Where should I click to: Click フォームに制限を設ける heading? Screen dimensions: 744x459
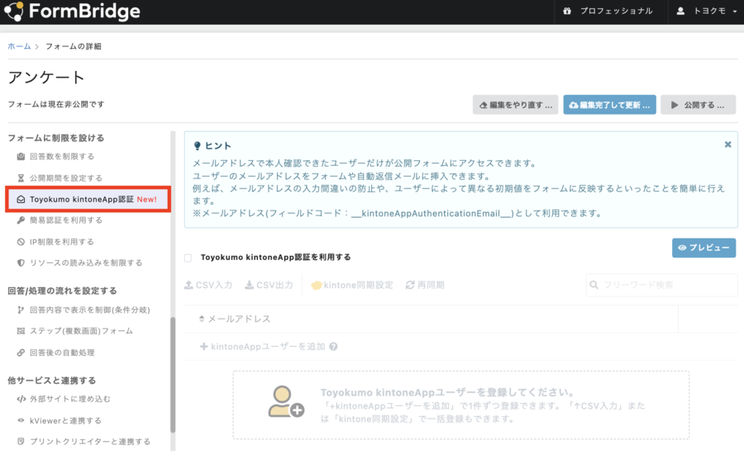tap(55, 138)
